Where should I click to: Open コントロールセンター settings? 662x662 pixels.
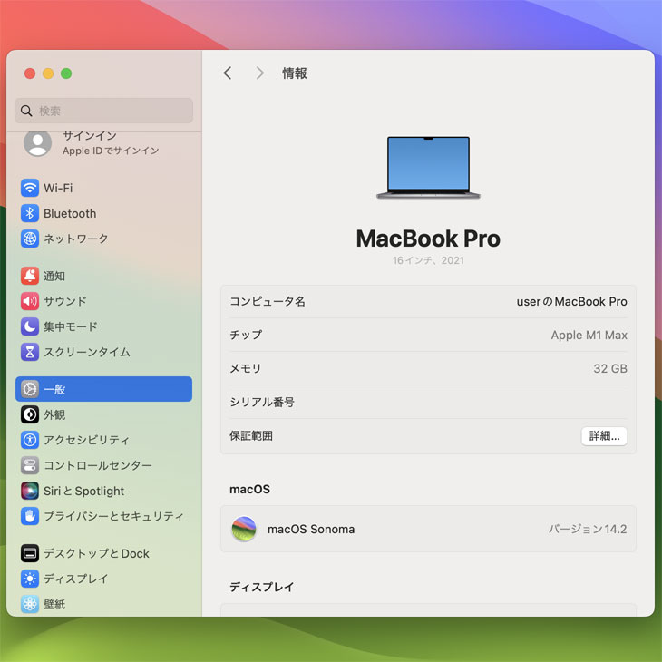[97, 465]
